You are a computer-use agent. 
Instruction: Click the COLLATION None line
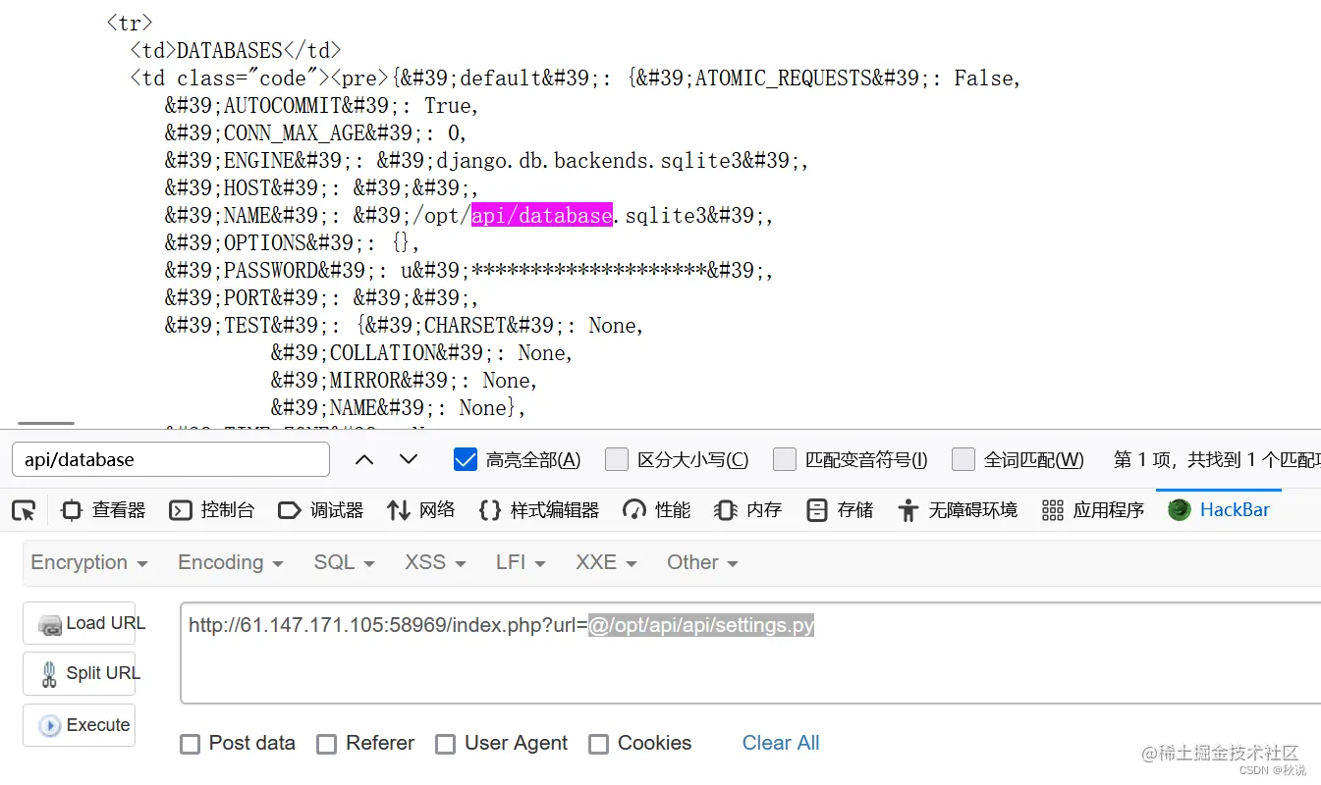pos(422,352)
